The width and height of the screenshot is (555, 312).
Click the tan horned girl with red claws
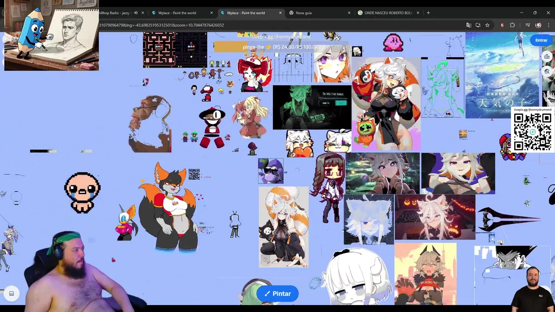click(425, 274)
